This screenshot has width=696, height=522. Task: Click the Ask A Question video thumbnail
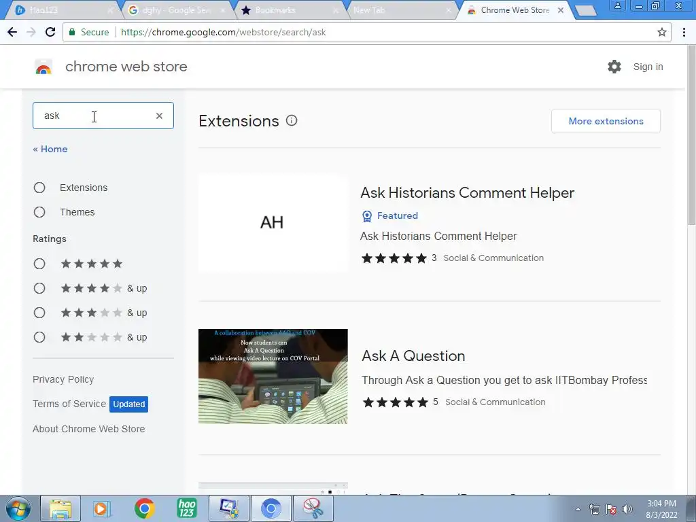[x=273, y=377]
